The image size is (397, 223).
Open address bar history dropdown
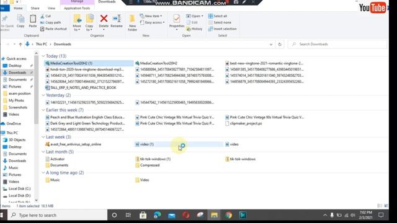coord(271,44)
